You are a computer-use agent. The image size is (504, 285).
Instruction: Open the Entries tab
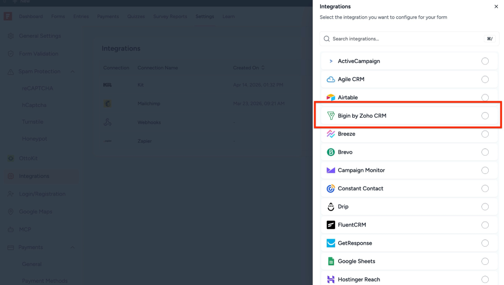pyautogui.click(x=81, y=16)
